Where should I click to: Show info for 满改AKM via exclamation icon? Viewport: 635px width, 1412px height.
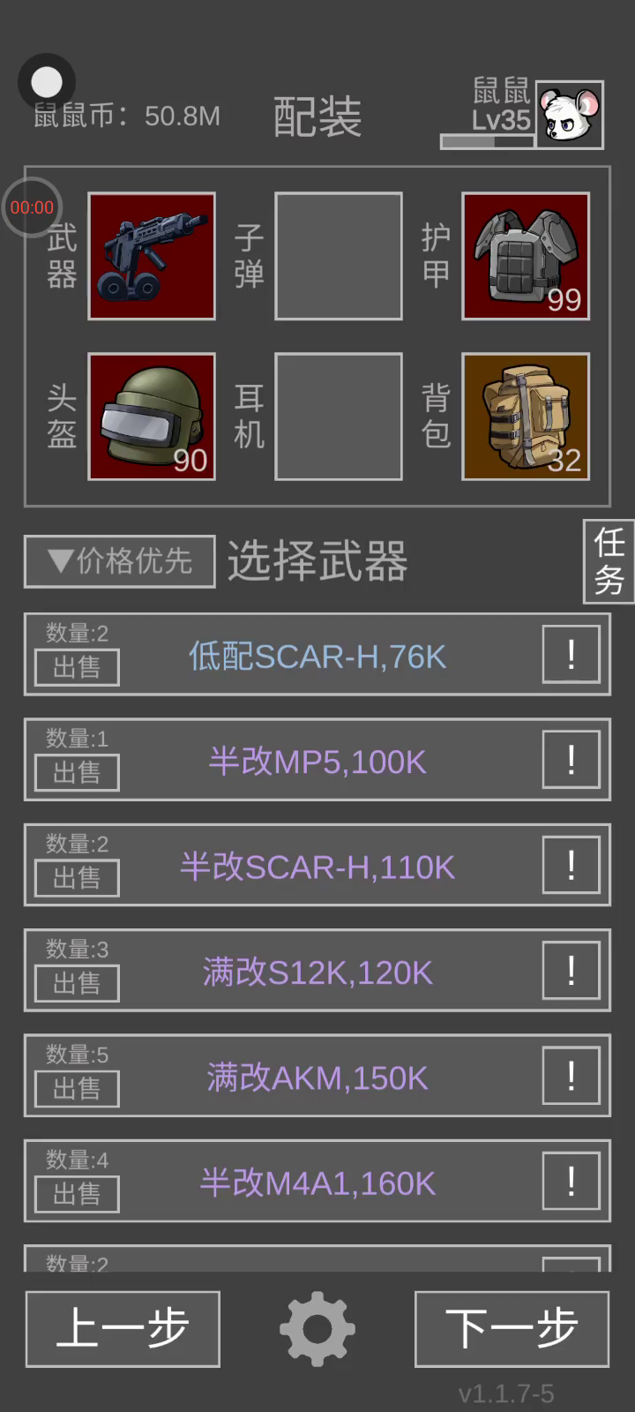(x=571, y=1075)
